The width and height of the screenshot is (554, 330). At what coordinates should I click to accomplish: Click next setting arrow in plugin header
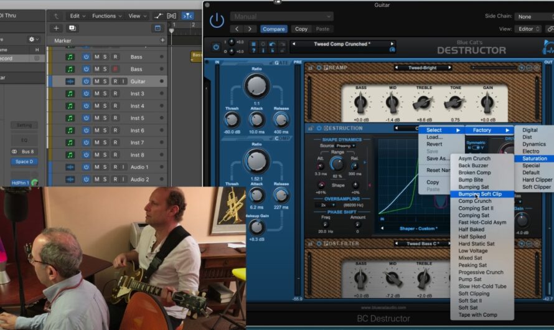coord(250,29)
